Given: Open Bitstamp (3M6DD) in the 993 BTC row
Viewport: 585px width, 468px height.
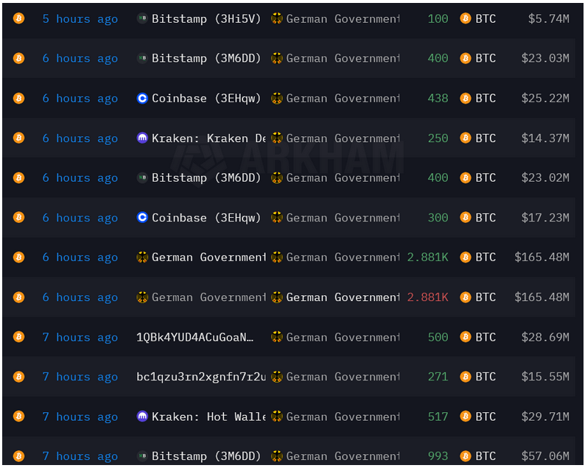Looking at the screenshot, I should pos(206,456).
